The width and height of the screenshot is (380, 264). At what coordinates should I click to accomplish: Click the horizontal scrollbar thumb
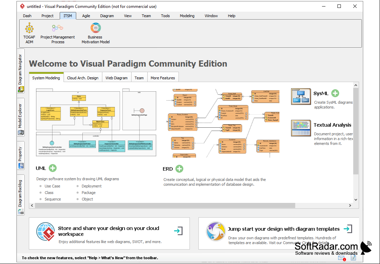click(x=165, y=205)
